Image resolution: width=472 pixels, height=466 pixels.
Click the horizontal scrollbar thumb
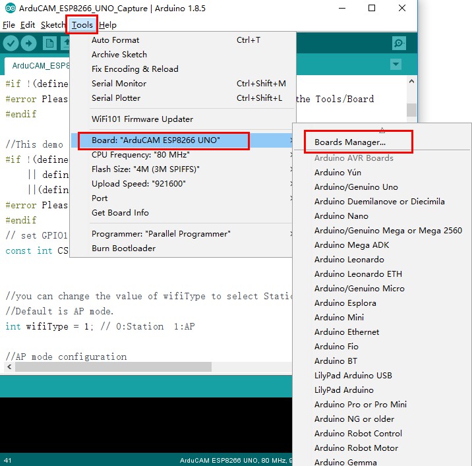tap(113, 366)
